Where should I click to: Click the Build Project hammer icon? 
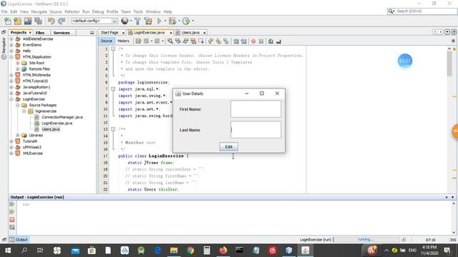(x=137, y=21)
